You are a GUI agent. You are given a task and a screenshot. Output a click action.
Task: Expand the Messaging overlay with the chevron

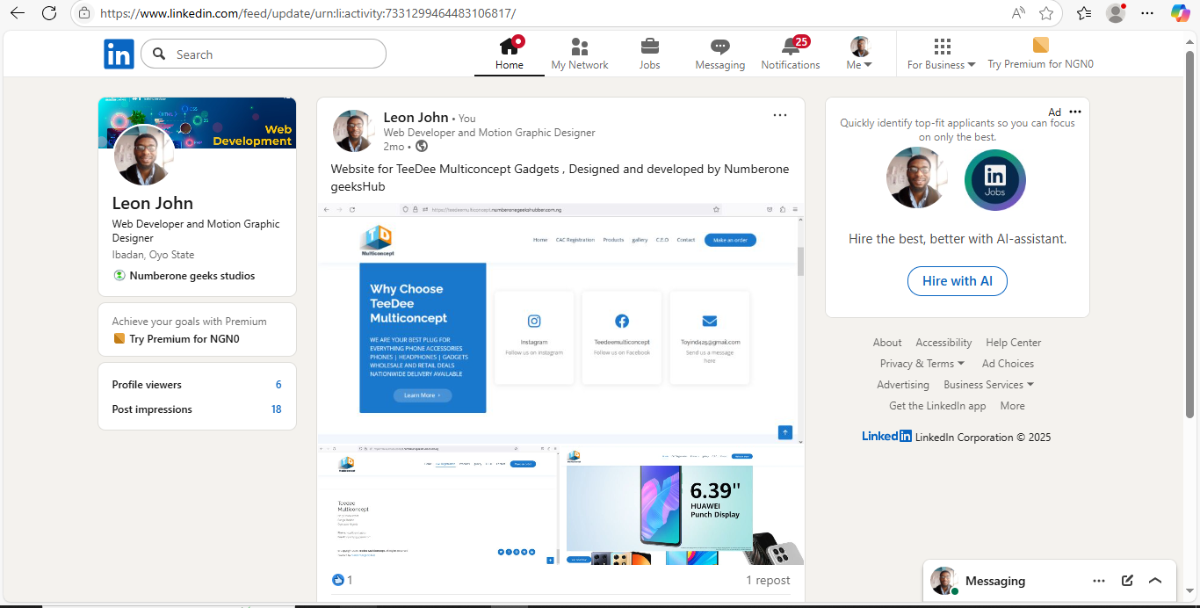pos(1155,581)
